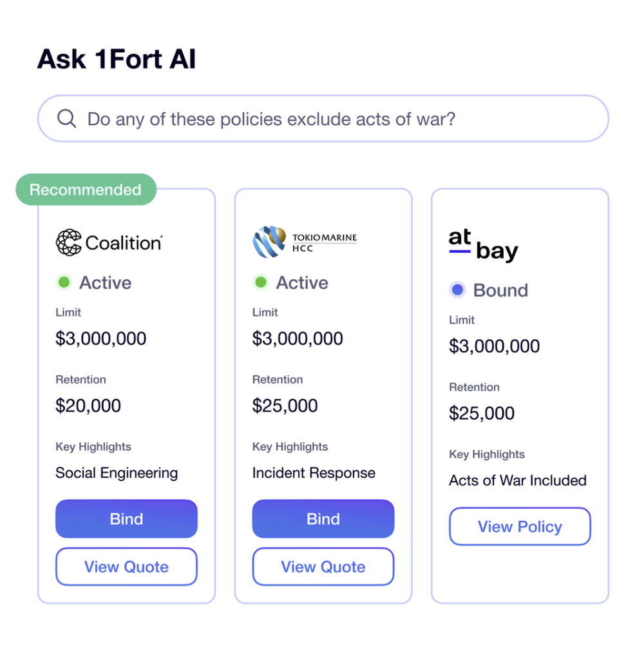The height and width of the screenshot is (666, 644).
Task: Focus the Ask 1Fort AI search field
Action: (x=323, y=119)
